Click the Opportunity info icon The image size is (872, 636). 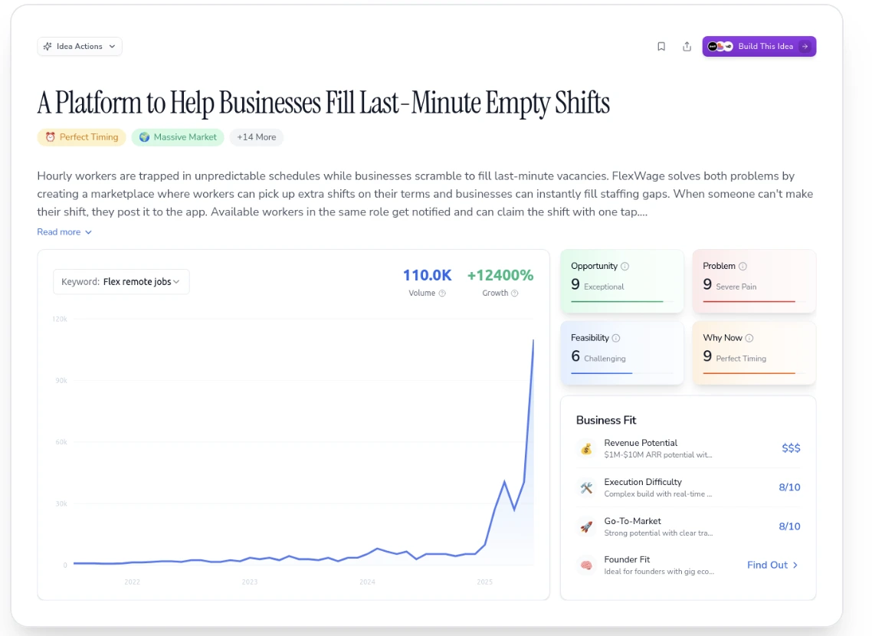[624, 267]
